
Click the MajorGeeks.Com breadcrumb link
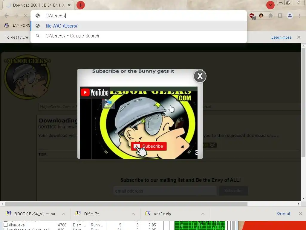click(x=55, y=107)
